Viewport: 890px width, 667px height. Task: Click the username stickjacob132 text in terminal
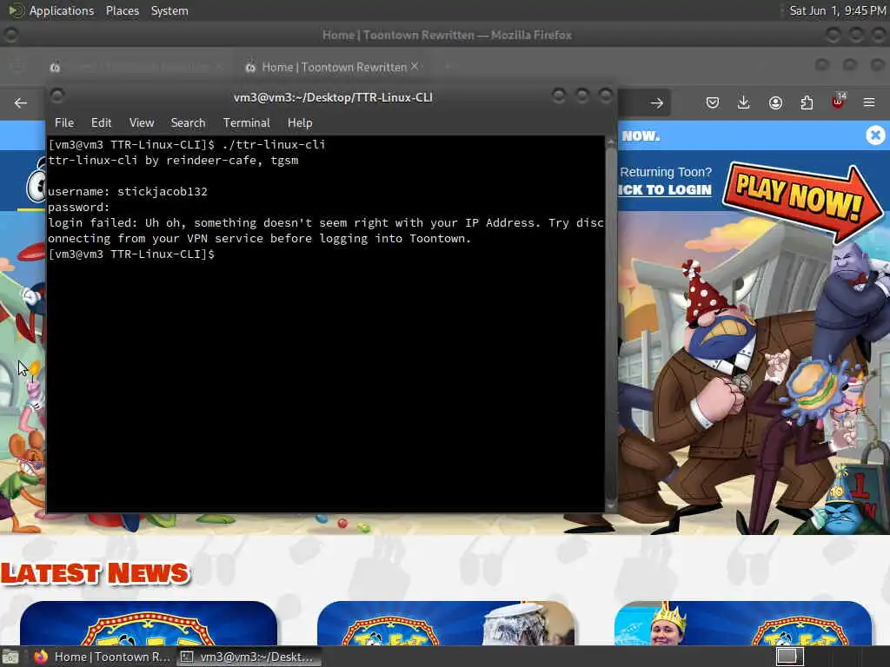pos(163,191)
